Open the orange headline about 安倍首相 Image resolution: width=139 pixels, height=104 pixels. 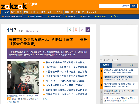tap(49, 42)
